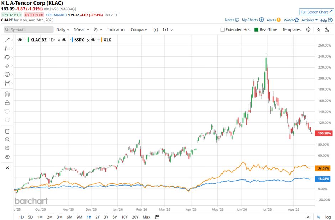Viewport: 335px width, 220px height.
Task: Add to My Charts plus icon
Action: pyautogui.click(x=261, y=20)
